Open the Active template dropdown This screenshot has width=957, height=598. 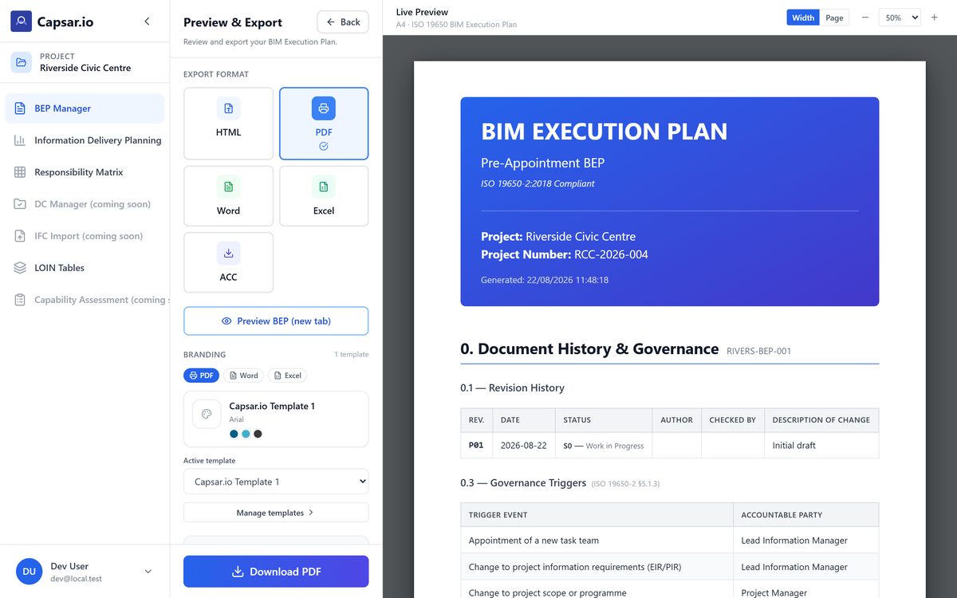(276, 482)
